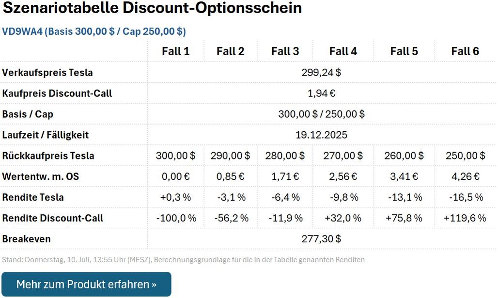The image size is (498, 298).
Task: Click the 'Verkaufspreis Tesla' row label
Action: 47,73
